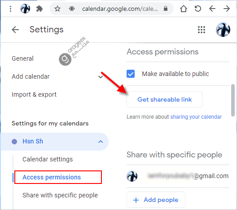Click the browser home icon
This screenshot has height=210, width=237.
coord(184,9)
